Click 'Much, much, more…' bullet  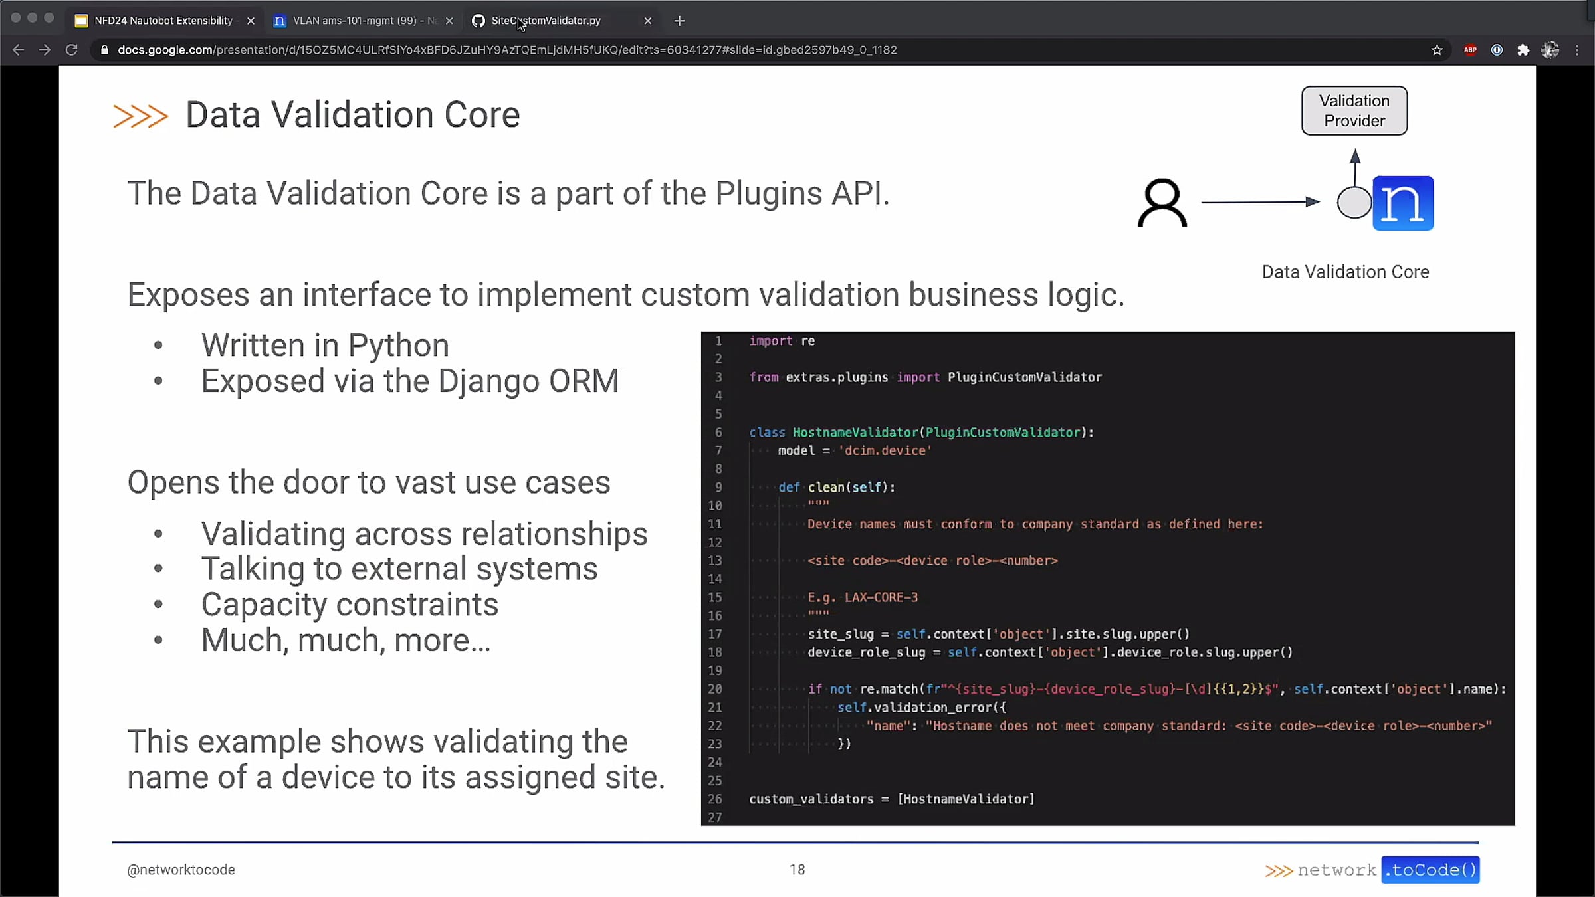pyautogui.click(x=346, y=640)
